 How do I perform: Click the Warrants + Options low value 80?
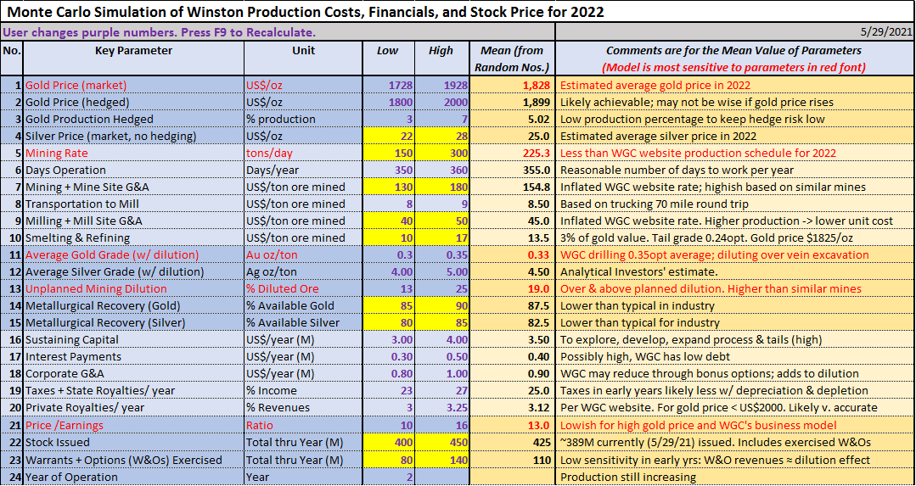[x=387, y=461]
